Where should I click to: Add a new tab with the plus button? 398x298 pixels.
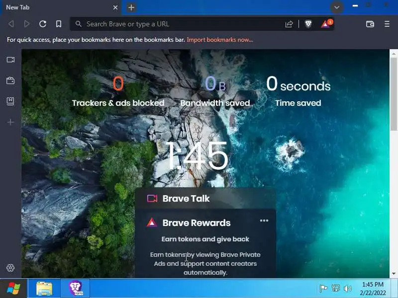point(131,7)
